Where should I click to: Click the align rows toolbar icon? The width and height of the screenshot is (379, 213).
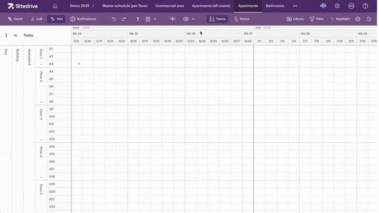(x=173, y=19)
